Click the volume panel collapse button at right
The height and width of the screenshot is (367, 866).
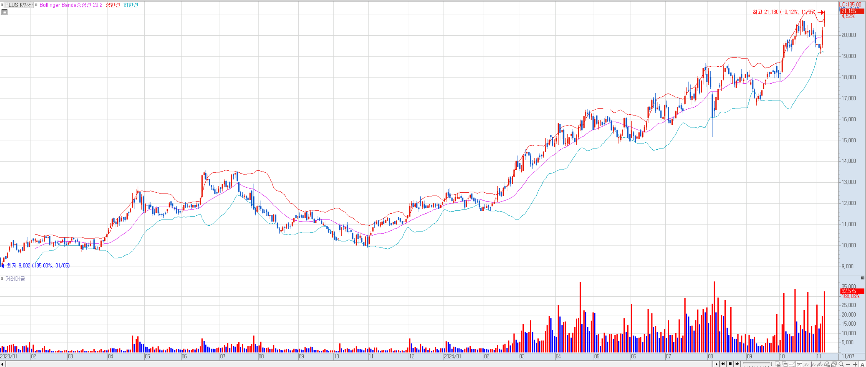click(x=862, y=278)
